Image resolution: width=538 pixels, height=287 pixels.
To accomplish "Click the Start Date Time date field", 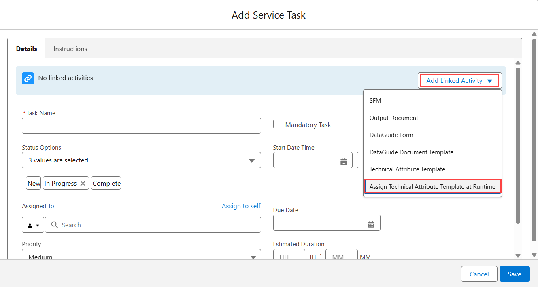I will pyautogui.click(x=313, y=160).
